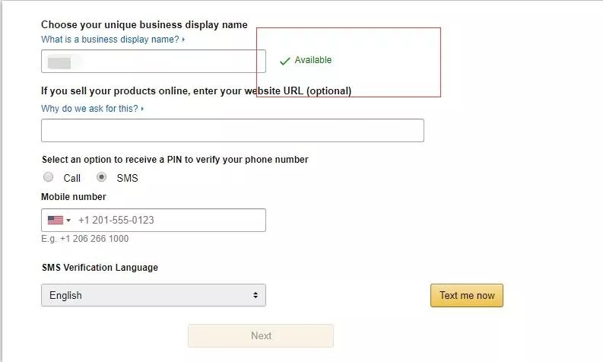Click the US flag icon
The height and width of the screenshot is (362, 603).
[x=56, y=221]
